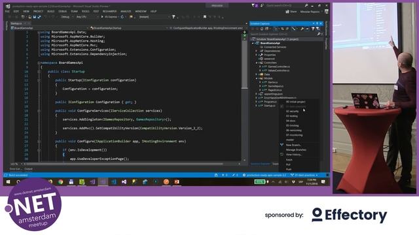The image size is (419, 235).
Task: Switch to 02-security branch
Action: click(293, 112)
